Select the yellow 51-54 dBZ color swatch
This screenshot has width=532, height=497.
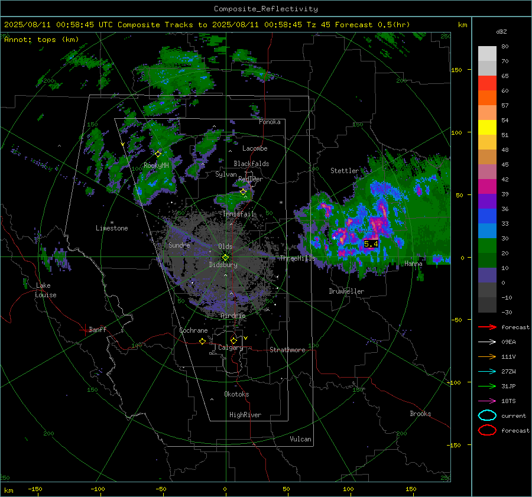pos(487,127)
